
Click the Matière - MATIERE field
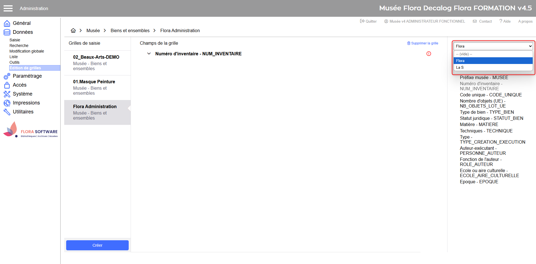tap(479, 125)
